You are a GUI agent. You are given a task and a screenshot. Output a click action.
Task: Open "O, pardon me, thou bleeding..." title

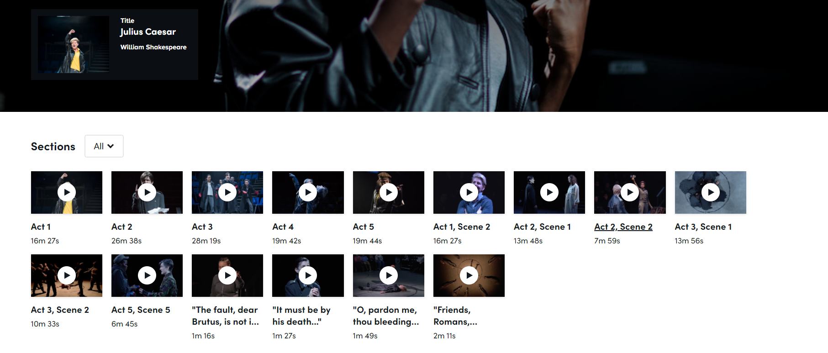pos(386,316)
